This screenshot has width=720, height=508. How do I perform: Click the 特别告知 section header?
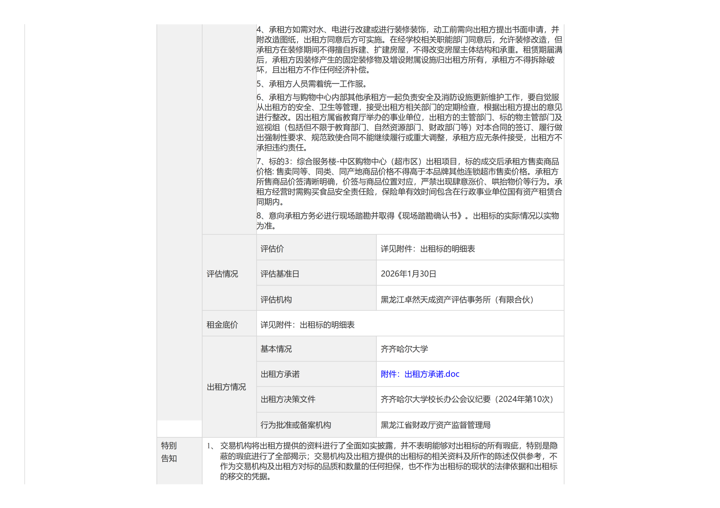click(169, 452)
